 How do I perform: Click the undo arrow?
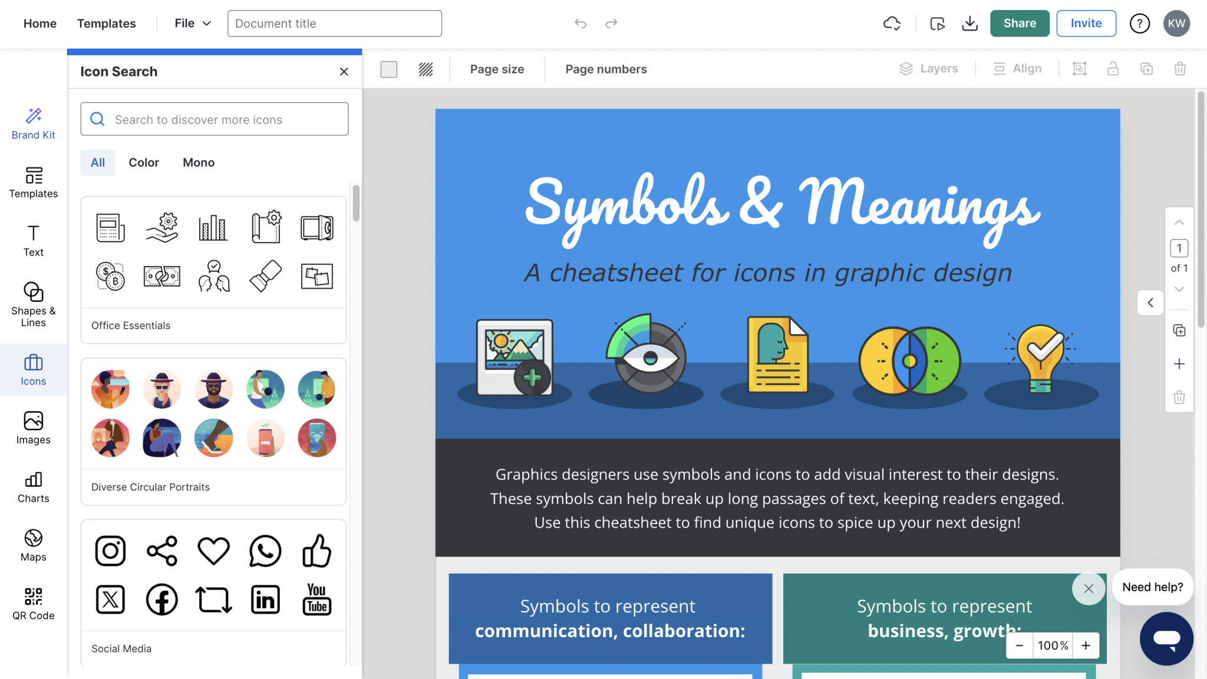click(581, 24)
